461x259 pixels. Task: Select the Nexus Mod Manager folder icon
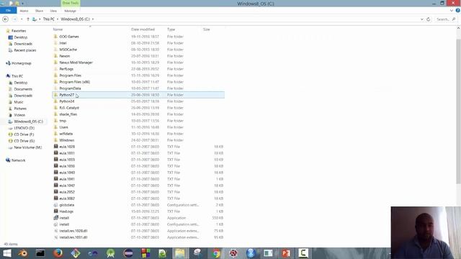coord(55,63)
